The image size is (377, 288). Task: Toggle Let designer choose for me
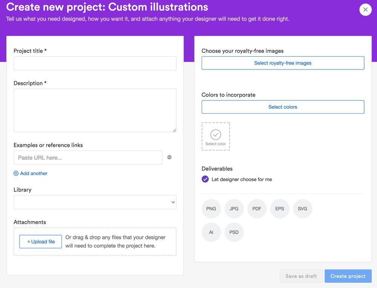[x=205, y=179]
